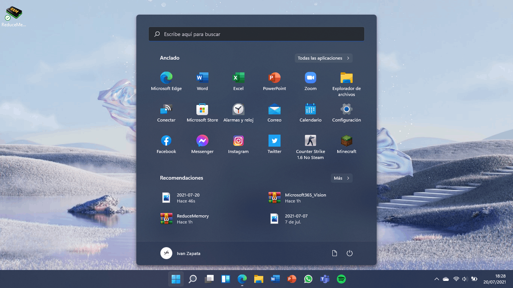Open the Messenger app
The height and width of the screenshot is (288, 513).
click(202, 144)
